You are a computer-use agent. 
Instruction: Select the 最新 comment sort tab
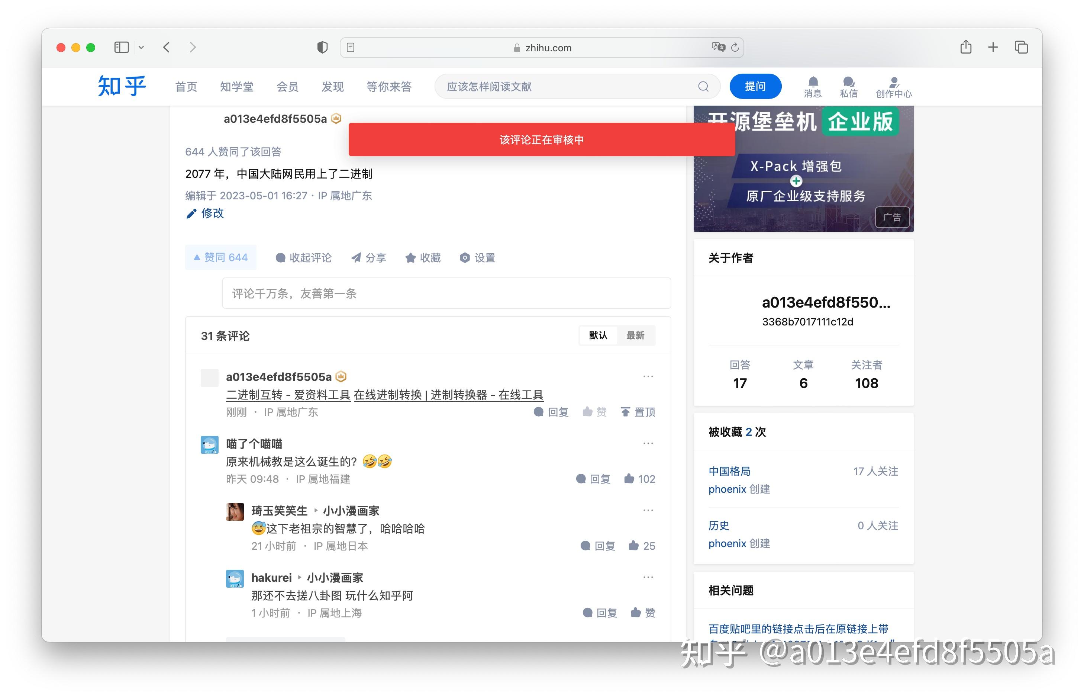(x=635, y=335)
